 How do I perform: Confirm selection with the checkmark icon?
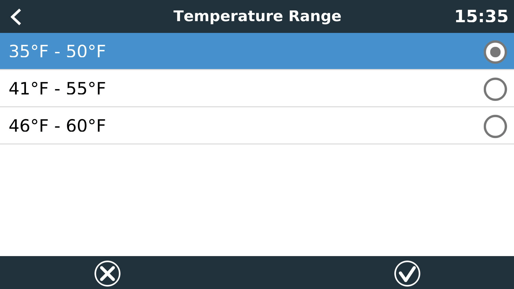tap(407, 273)
